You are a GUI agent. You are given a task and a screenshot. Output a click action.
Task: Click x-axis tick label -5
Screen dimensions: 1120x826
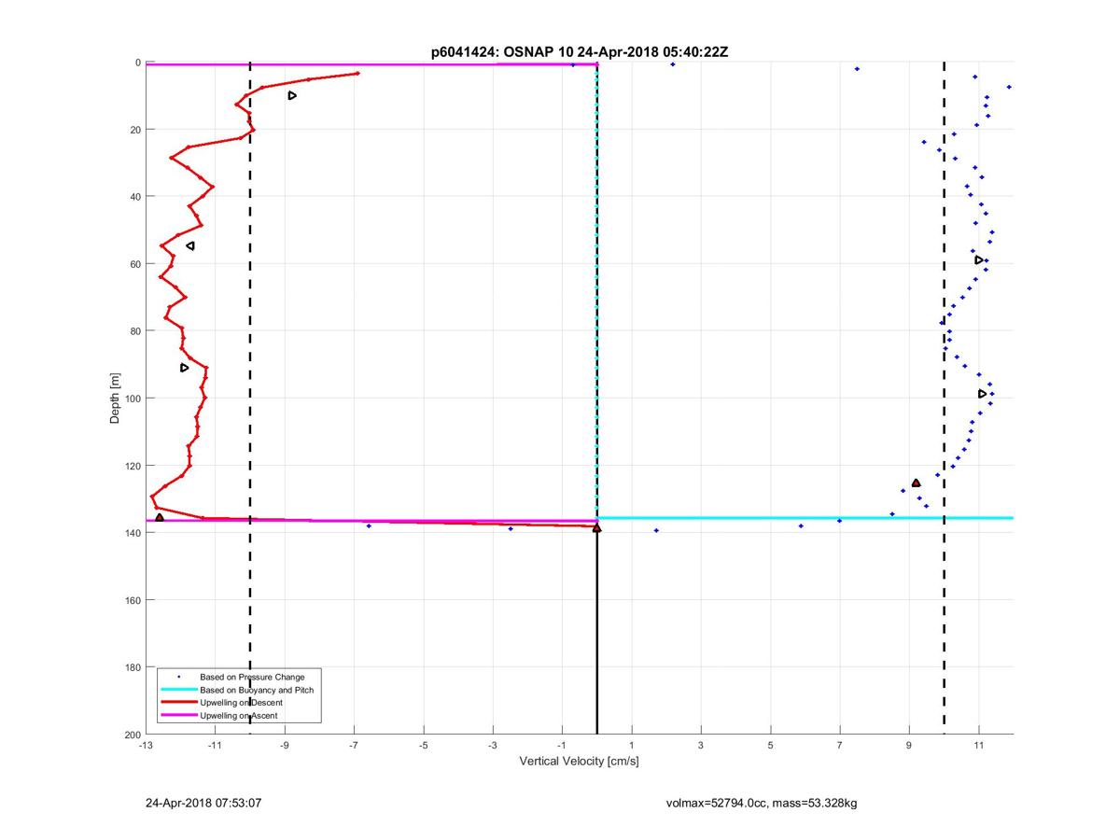point(424,746)
